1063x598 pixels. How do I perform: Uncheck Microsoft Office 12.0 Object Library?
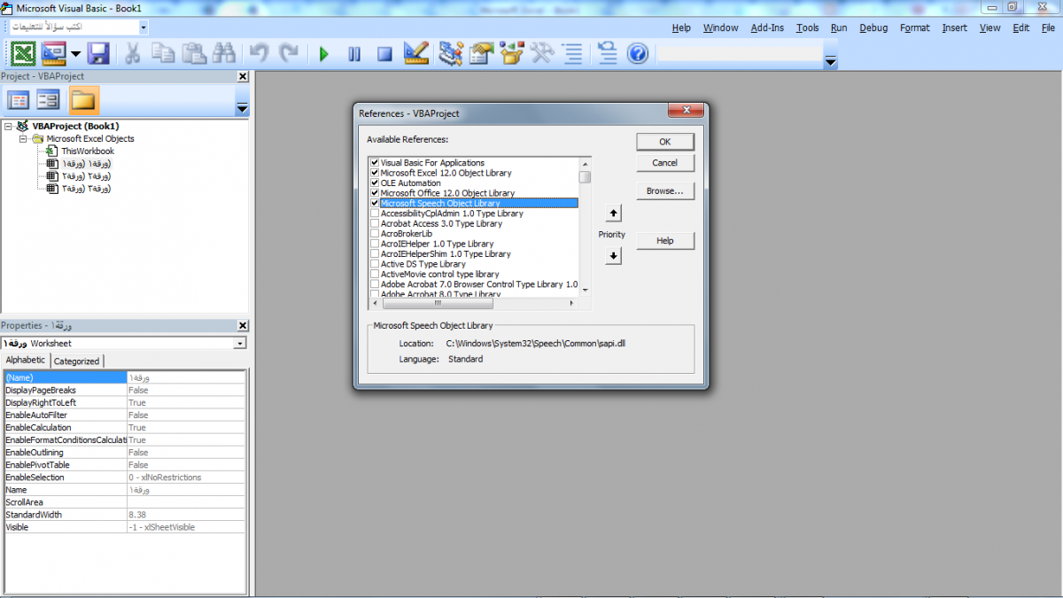tap(375, 193)
